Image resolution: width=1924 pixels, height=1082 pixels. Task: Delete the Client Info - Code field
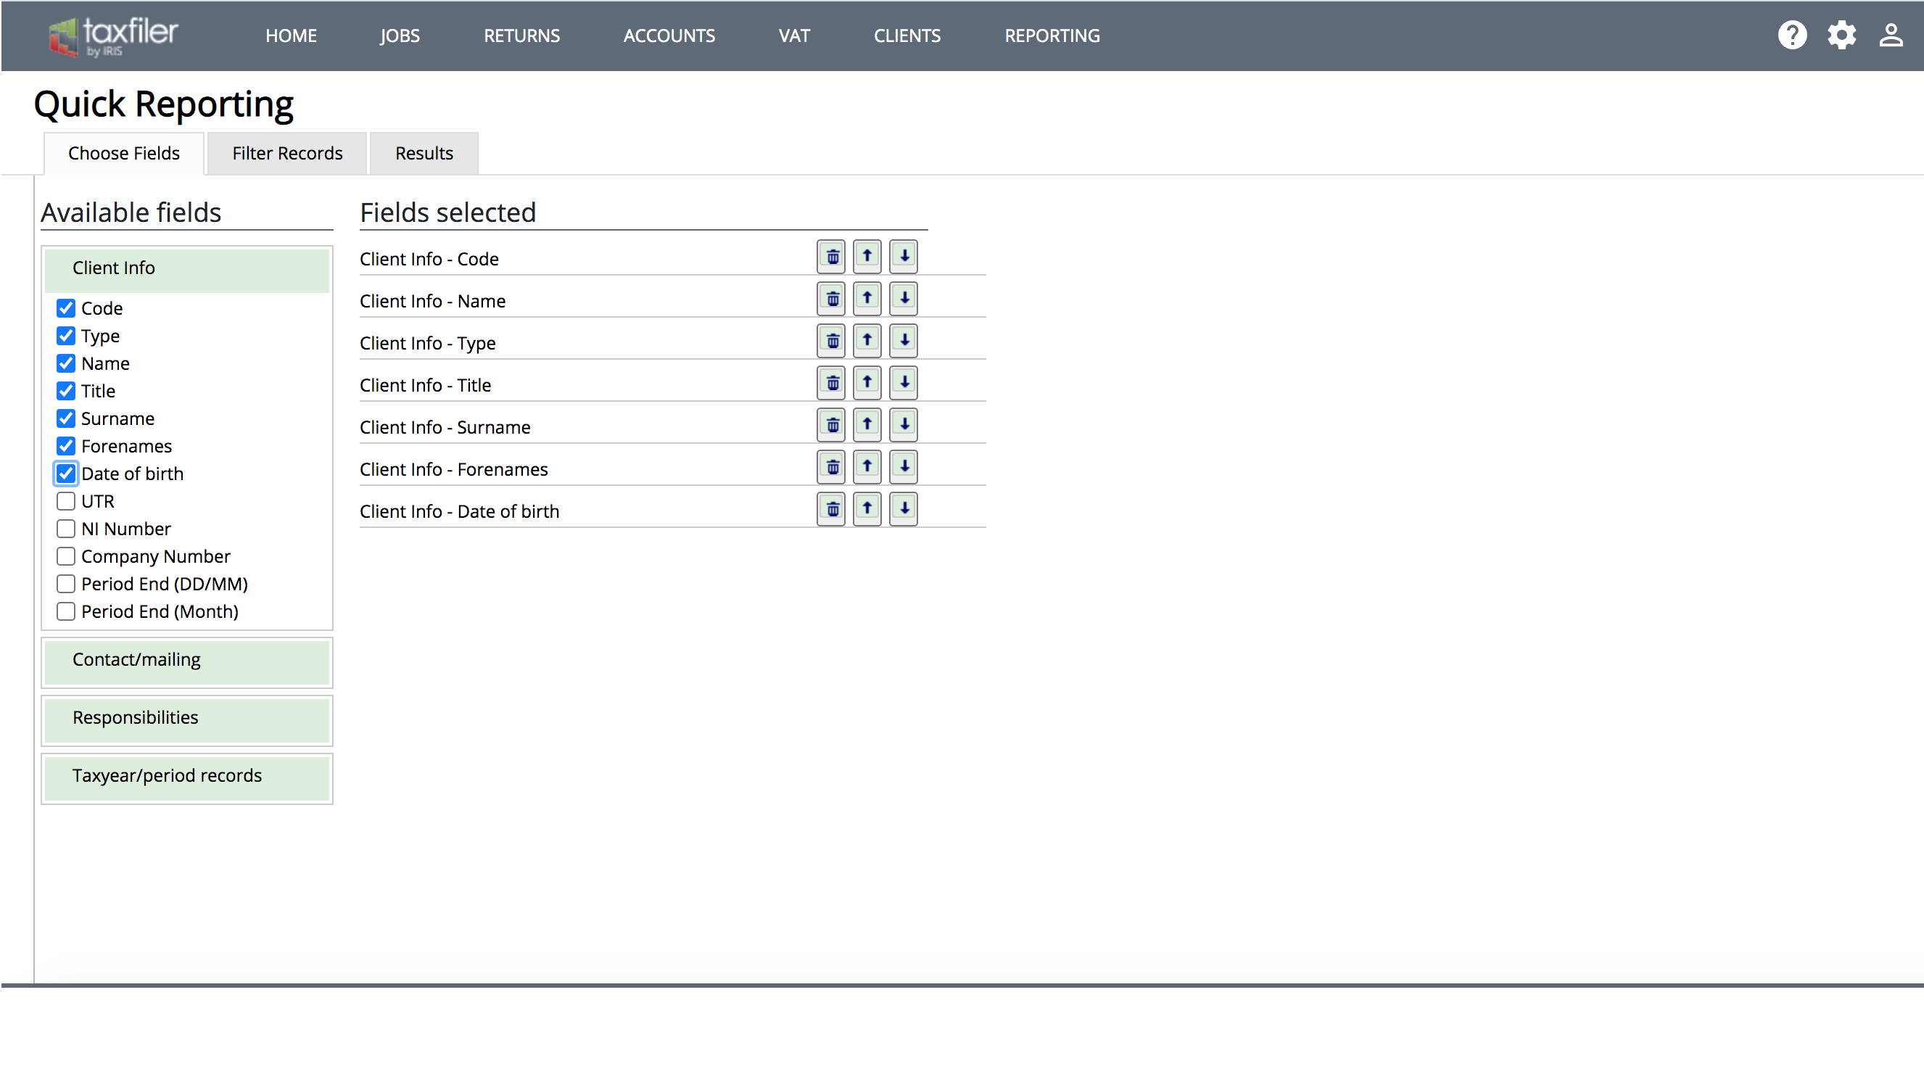[x=830, y=257]
